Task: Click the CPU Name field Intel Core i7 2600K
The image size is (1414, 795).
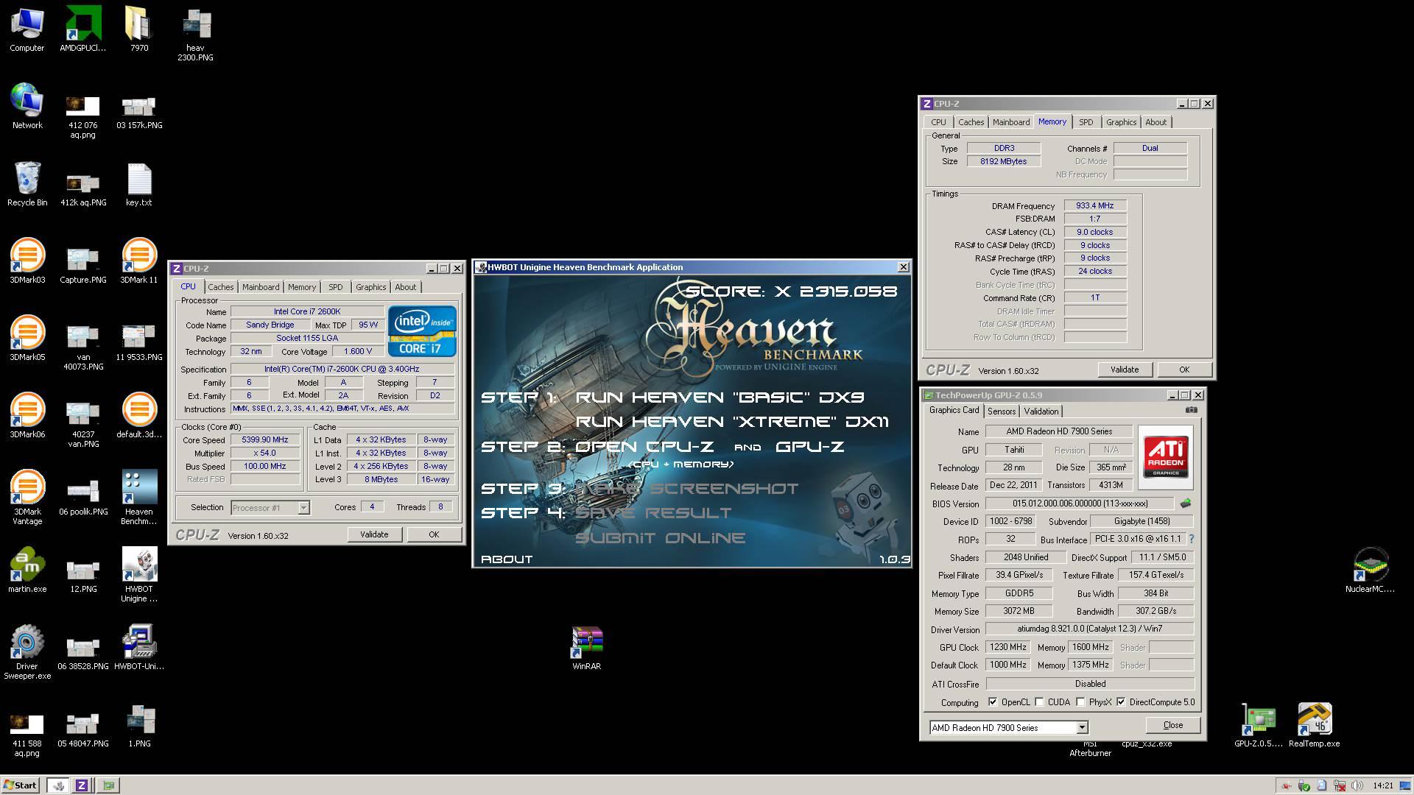Action: (307, 311)
